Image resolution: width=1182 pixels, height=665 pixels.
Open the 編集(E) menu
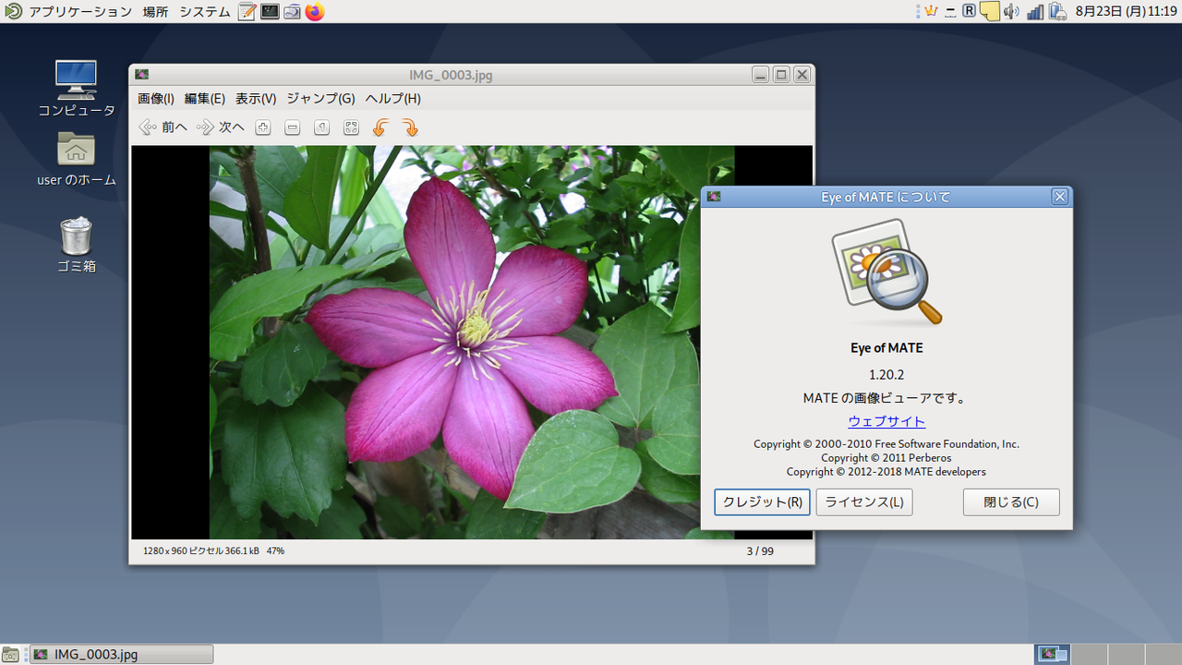click(205, 99)
